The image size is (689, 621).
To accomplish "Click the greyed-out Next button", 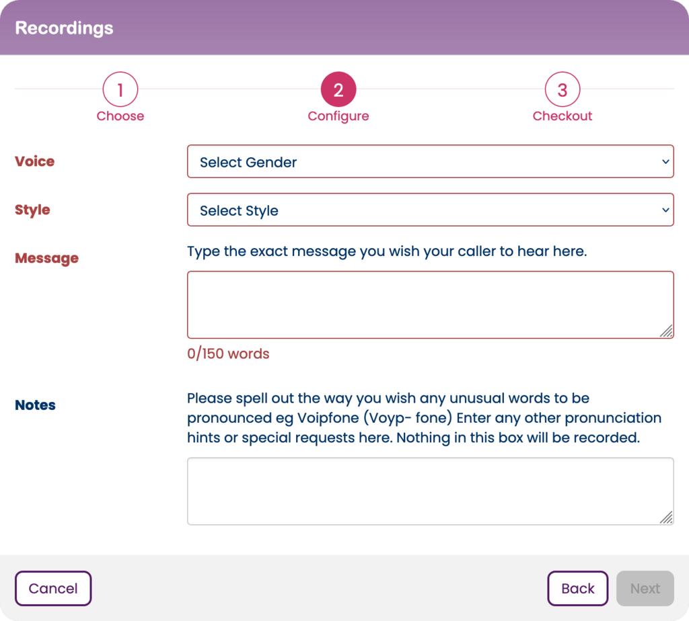I will point(645,589).
